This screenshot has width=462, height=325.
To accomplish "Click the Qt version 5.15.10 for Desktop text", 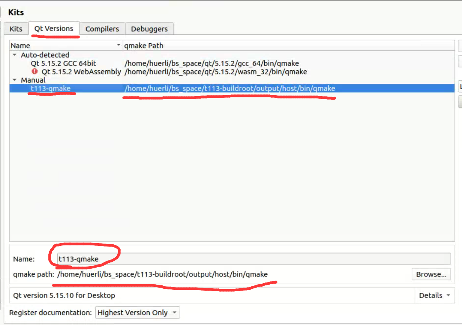I will (x=64, y=295).
